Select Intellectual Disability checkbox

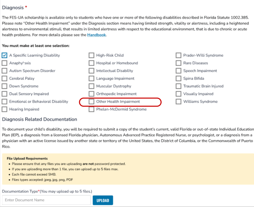pos(91,71)
